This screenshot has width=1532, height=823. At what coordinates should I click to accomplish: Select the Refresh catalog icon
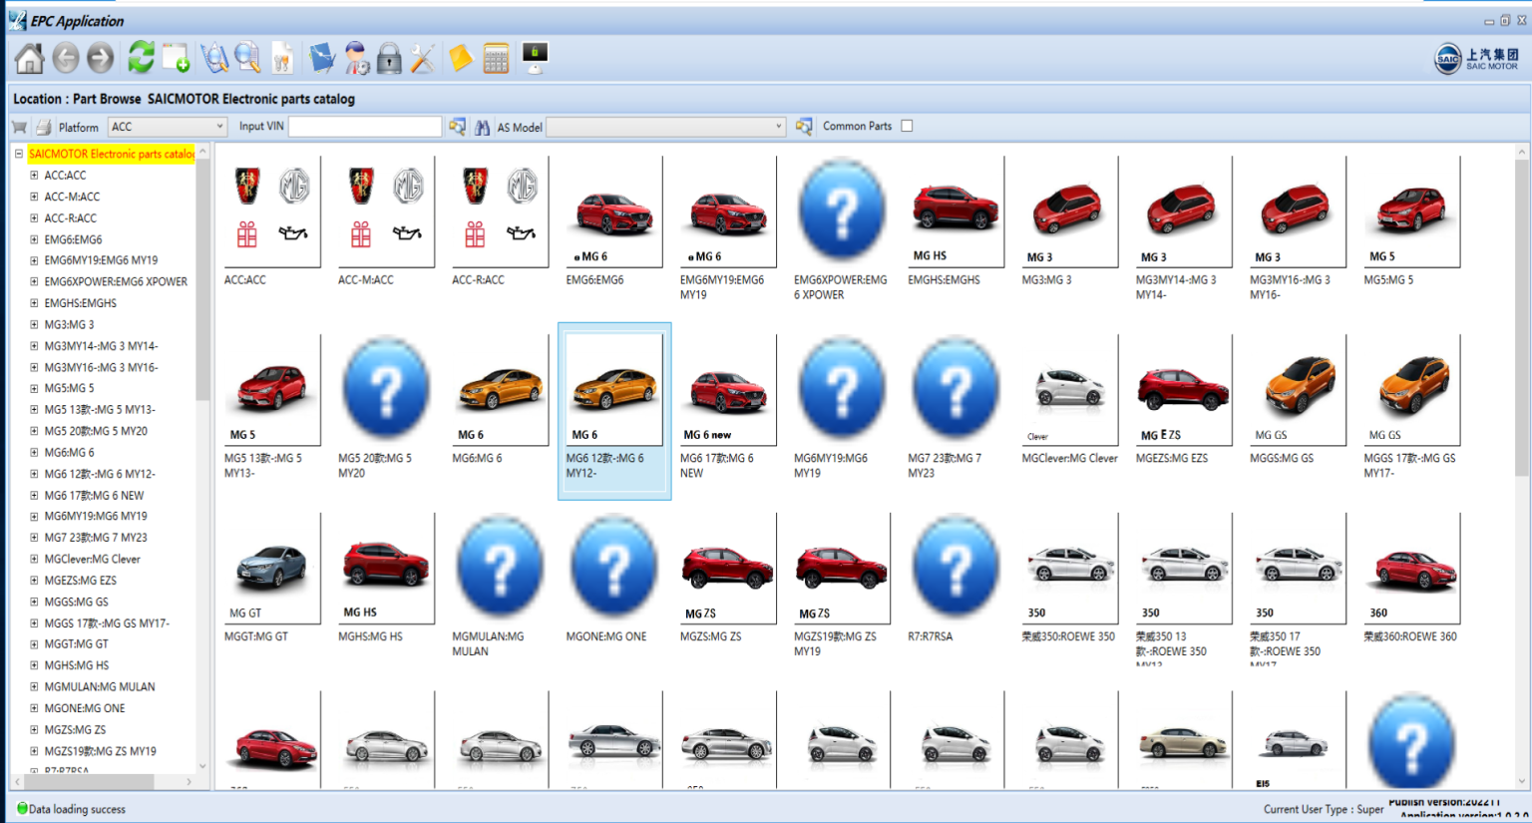[140, 58]
